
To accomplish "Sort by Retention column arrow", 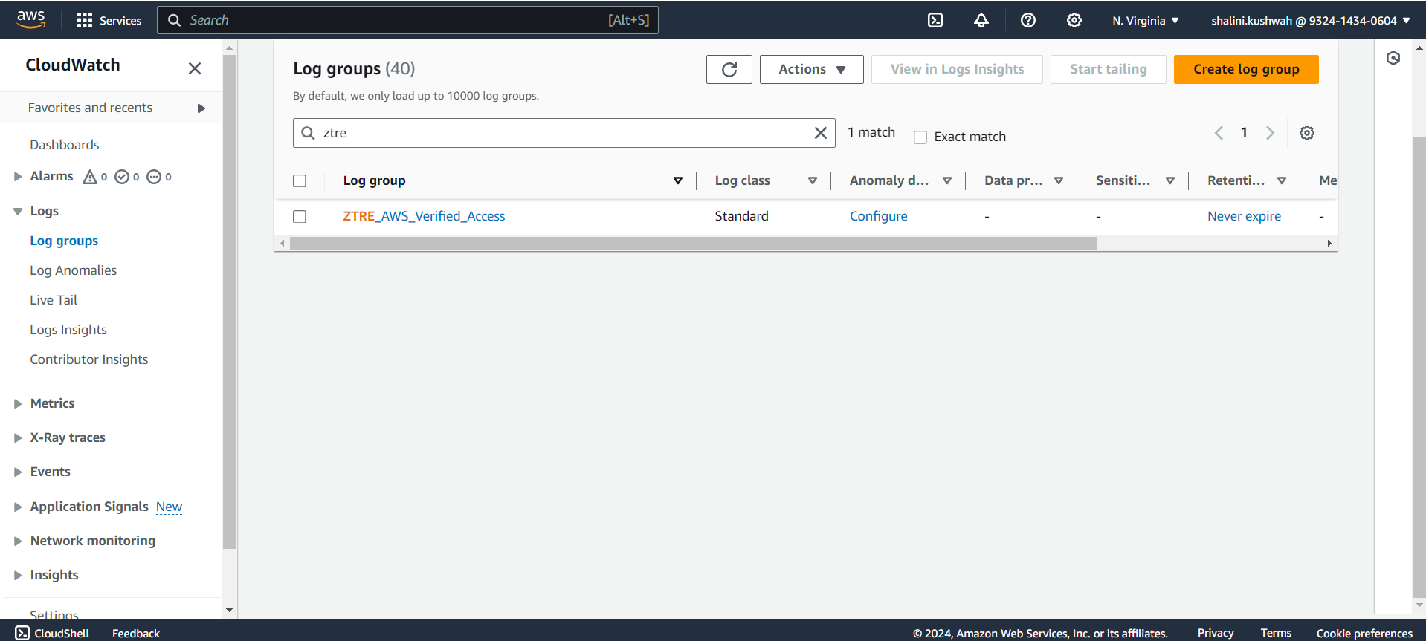I will tap(1282, 180).
